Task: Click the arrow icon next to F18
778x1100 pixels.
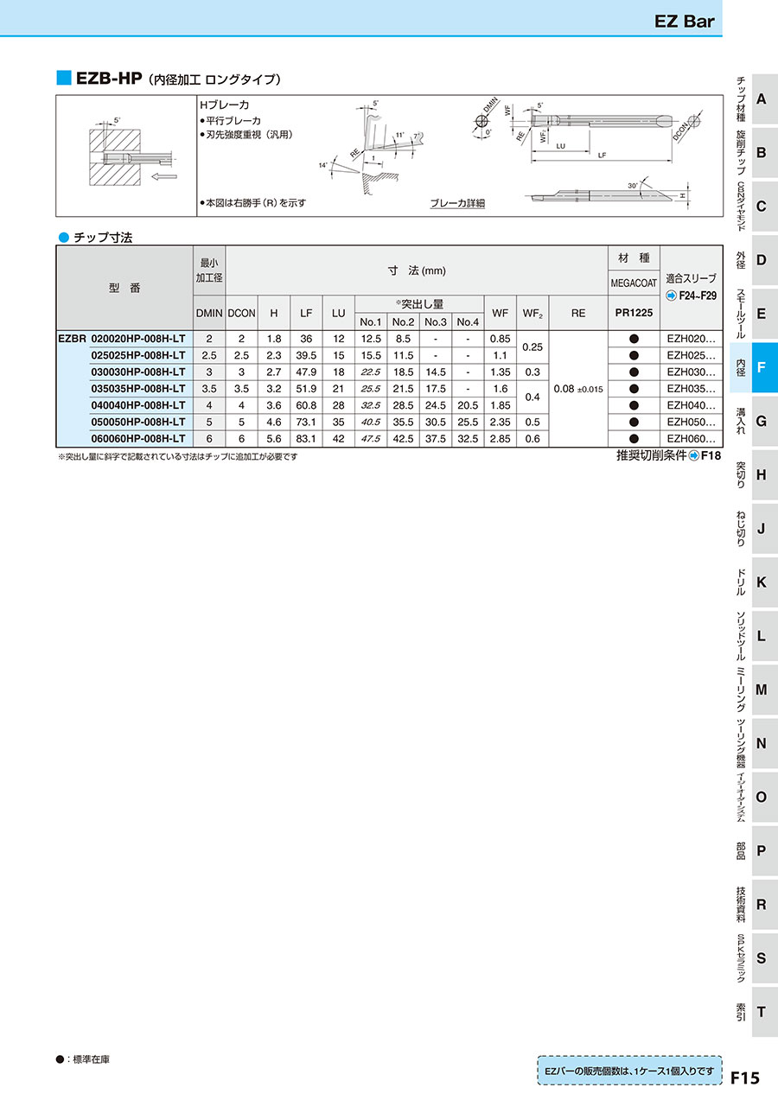Action: [693, 455]
